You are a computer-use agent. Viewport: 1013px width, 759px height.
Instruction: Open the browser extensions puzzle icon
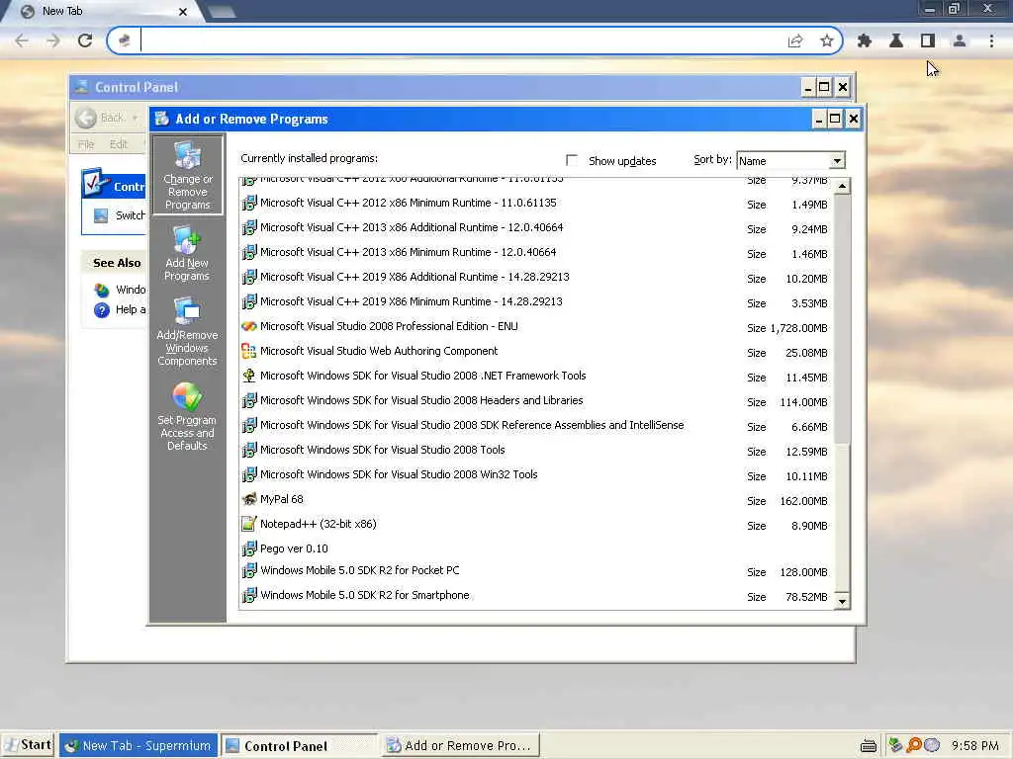click(x=865, y=41)
